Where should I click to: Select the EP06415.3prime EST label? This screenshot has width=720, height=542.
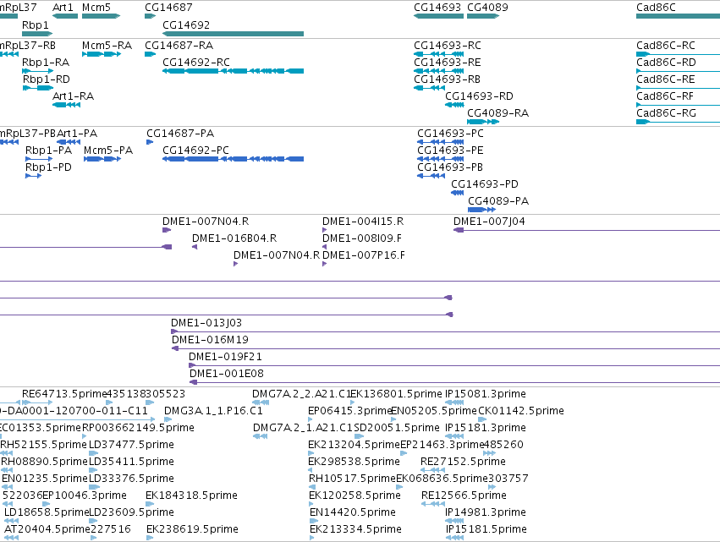click(350, 411)
